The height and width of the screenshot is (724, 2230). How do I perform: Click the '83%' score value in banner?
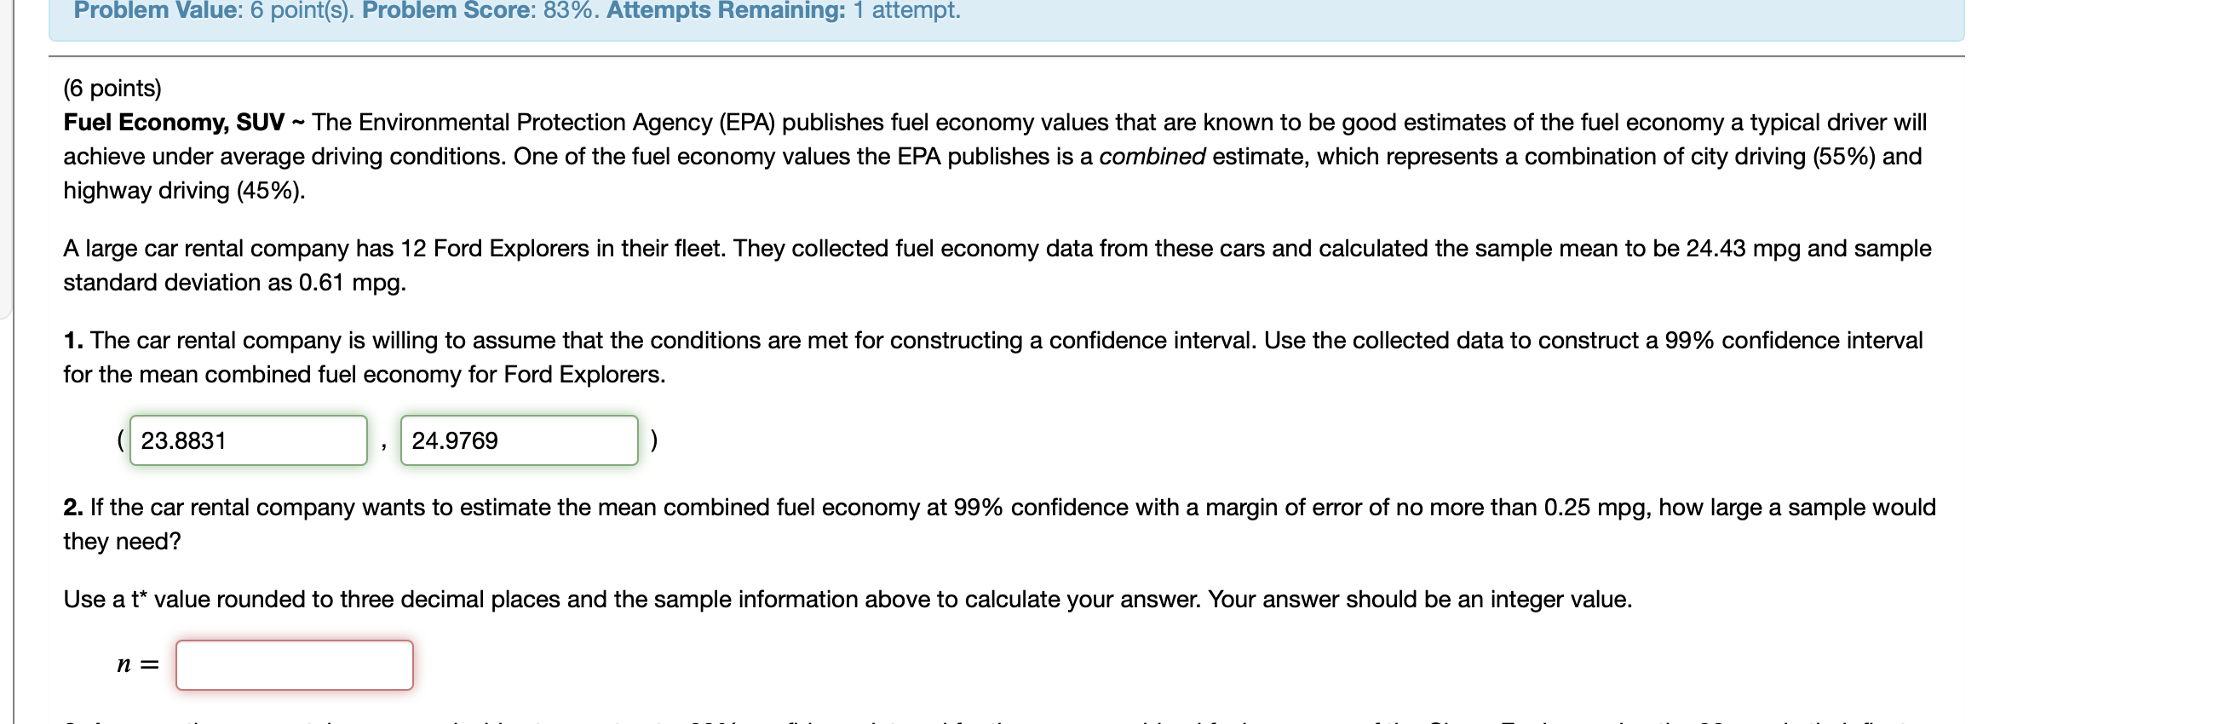(568, 10)
